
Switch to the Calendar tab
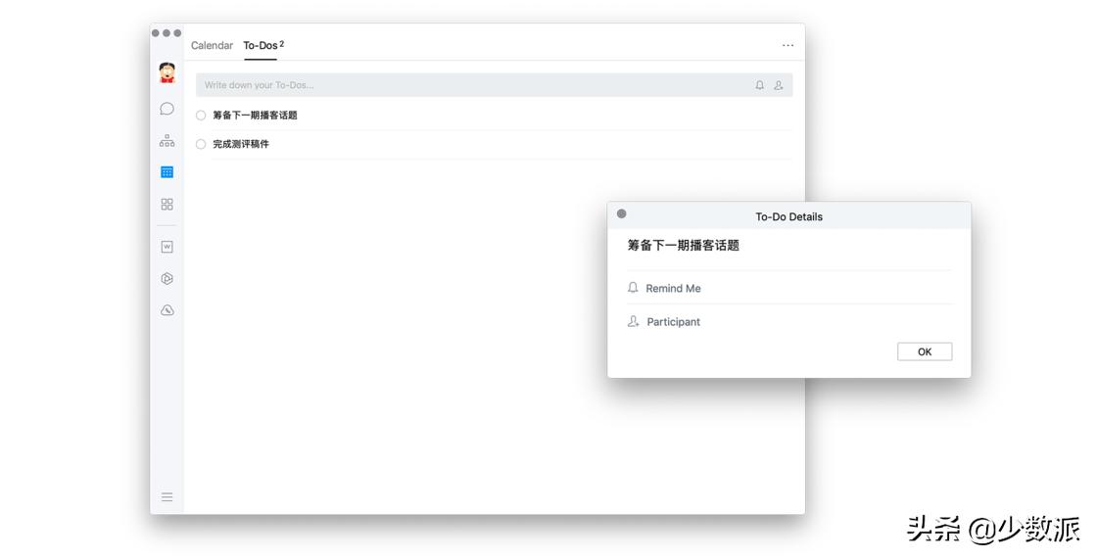(x=212, y=45)
